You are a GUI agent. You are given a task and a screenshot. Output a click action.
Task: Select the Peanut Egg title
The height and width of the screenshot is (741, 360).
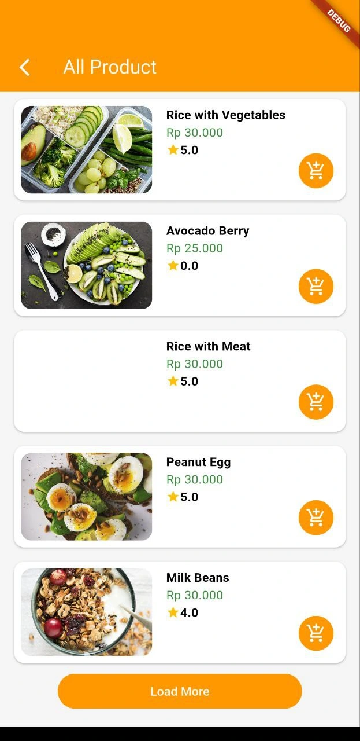point(199,462)
